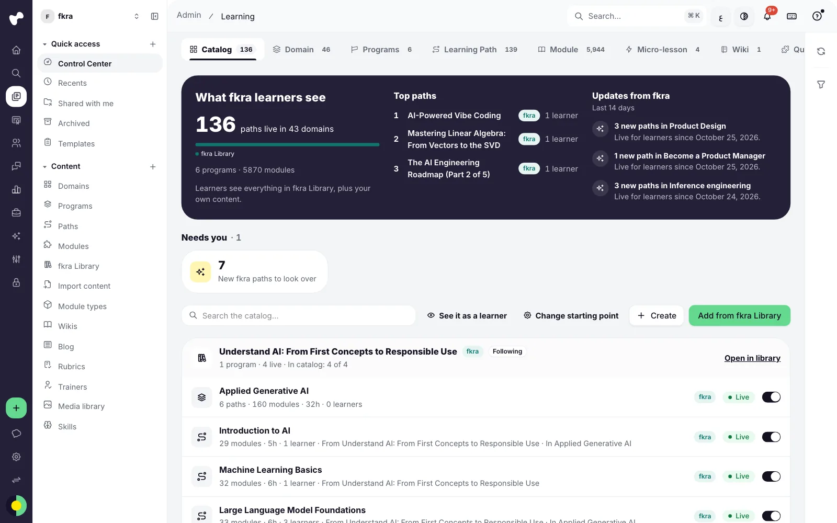Click the Search the catalog field
837x523 pixels.
tap(298, 315)
